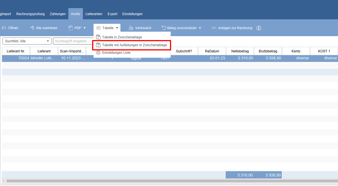This screenshot has height=186, width=338.
Task: Click clipboard icon of Tabelle mit Aufteilungen
Action: (x=98, y=45)
